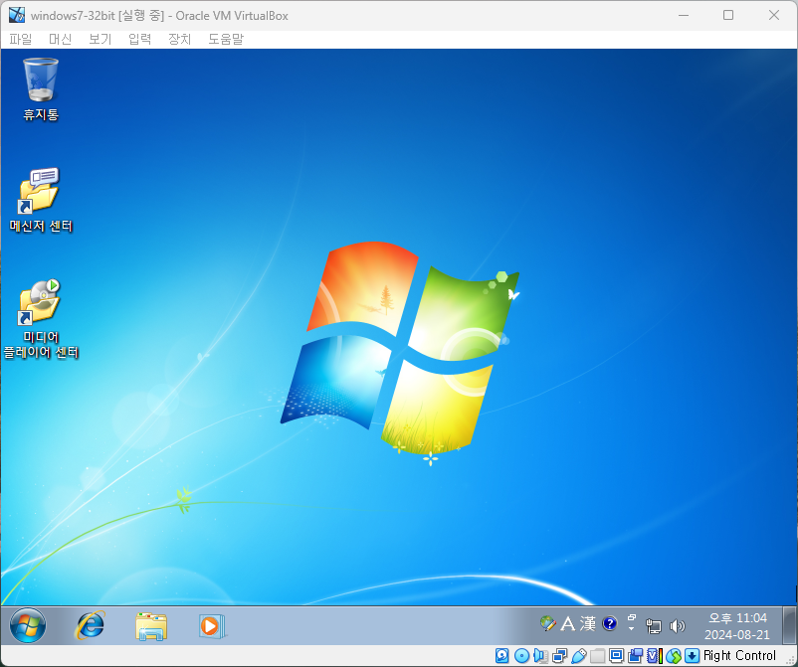Image resolution: width=798 pixels, height=667 pixels.
Task: Click the Windows Start button
Action: [27, 625]
